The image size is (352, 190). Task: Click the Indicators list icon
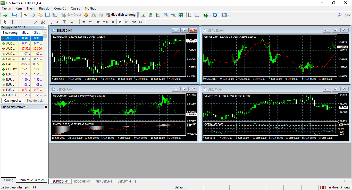click(205, 15)
